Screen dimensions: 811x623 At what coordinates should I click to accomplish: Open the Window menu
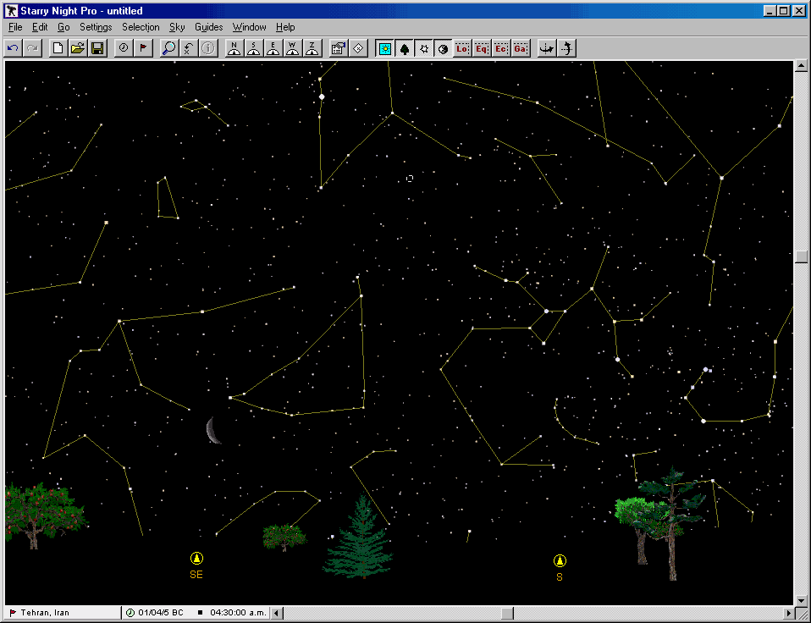tap(249, 27)
